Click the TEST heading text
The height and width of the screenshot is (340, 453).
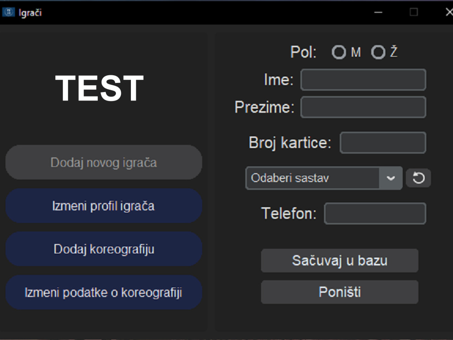[x=99, y=88]
